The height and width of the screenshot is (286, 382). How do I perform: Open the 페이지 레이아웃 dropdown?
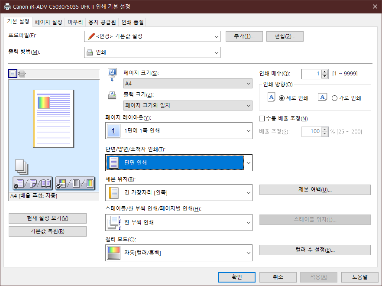tap(179, 131)
